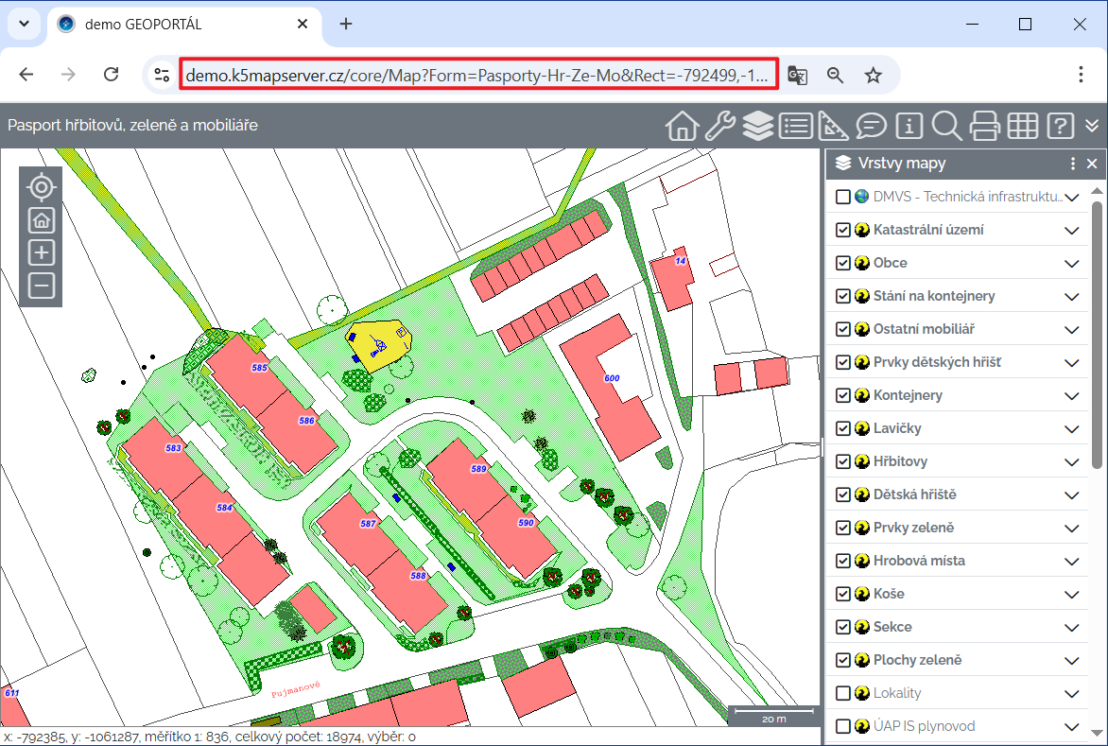Expand more toolbar items double chevron
The image size is (1108, 746).
tap(1092, 125)
